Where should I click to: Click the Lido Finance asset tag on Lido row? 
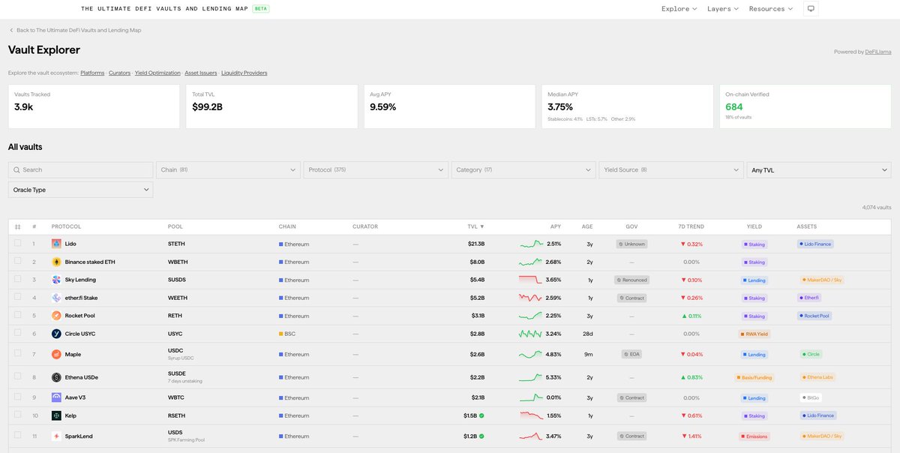pyautogui.click(x=815, y=244)
